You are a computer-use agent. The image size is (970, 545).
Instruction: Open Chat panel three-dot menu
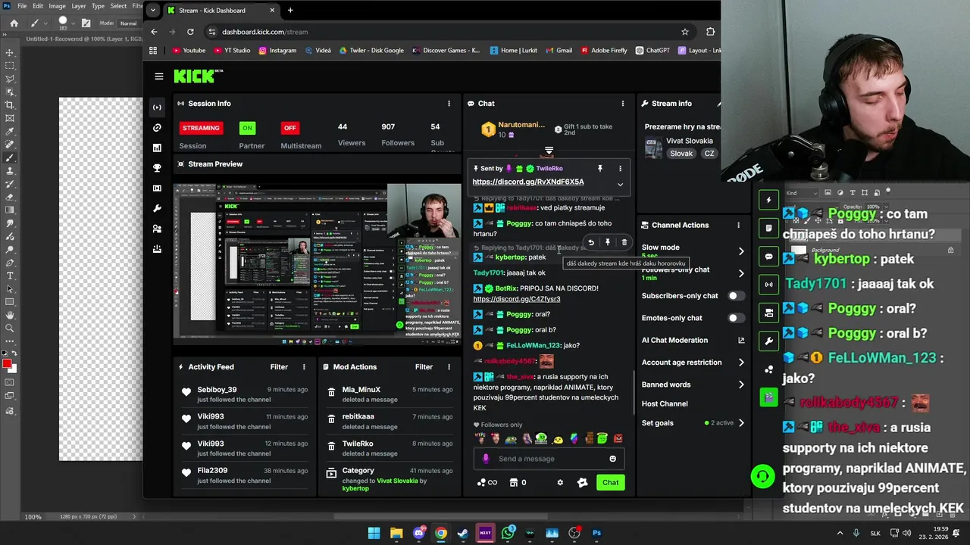[623, 104]
